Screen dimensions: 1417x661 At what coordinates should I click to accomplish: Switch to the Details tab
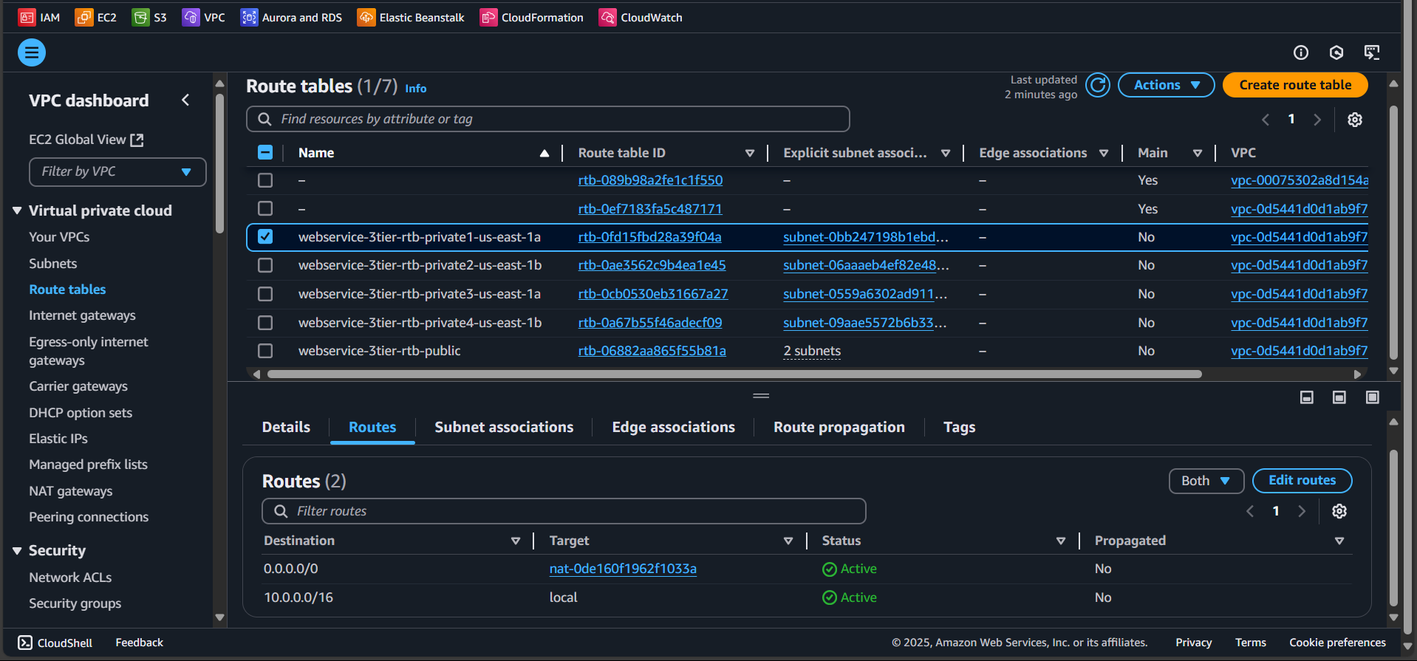tap(286, 427)
